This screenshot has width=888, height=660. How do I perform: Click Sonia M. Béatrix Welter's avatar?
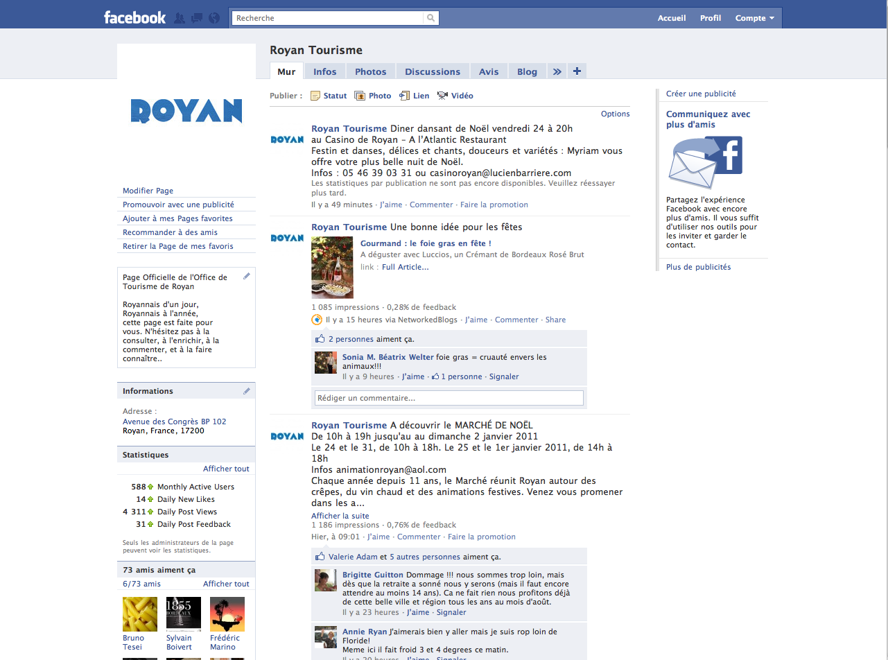coord(326,363)
